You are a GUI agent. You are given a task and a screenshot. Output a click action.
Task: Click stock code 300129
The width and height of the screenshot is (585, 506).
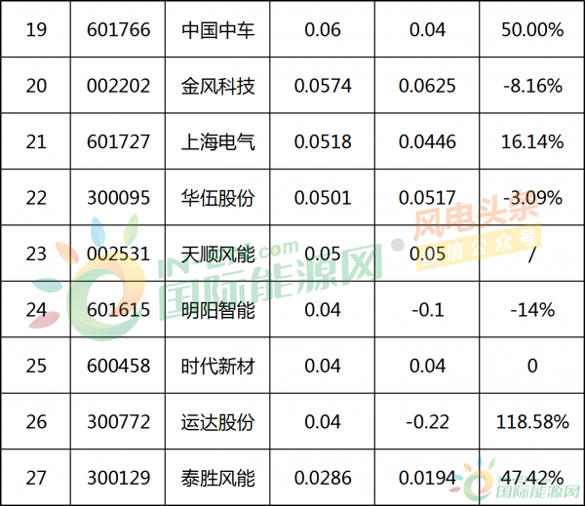(x=118, y=478)
